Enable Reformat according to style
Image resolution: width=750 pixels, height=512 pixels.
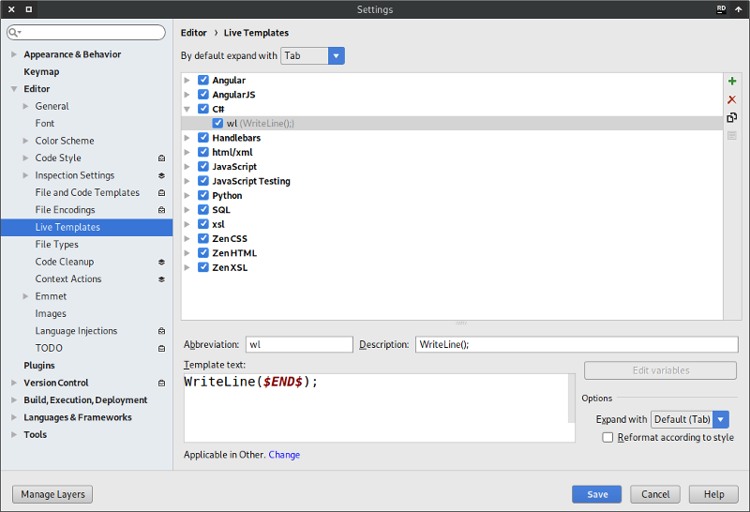pyautogui.click(x=608, y=437)
